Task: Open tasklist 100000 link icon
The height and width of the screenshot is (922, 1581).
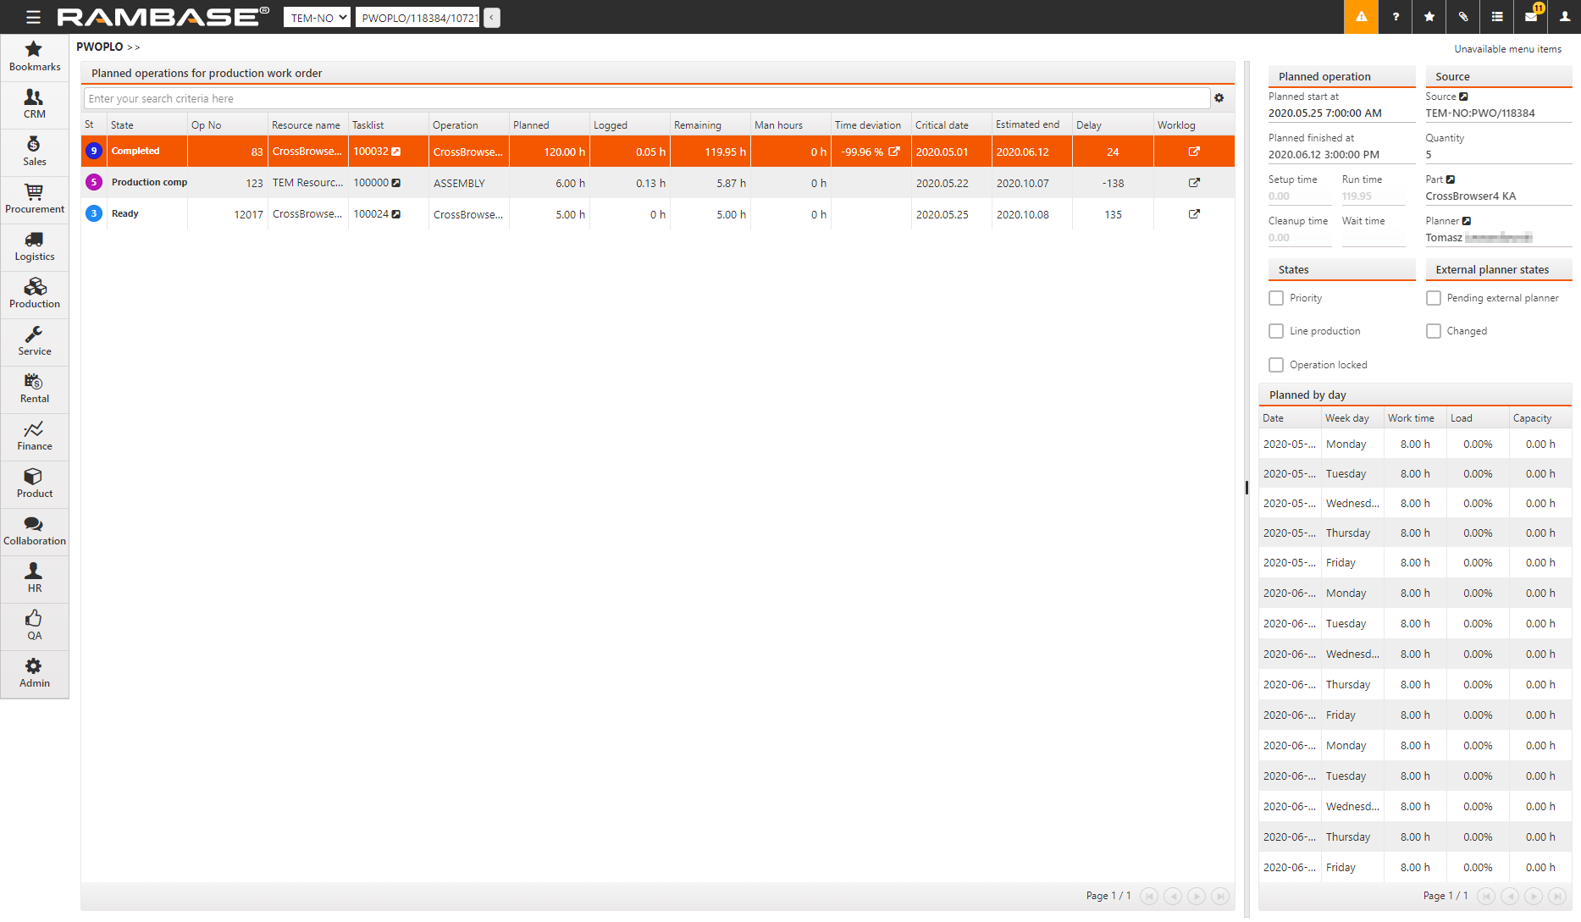Action: point(395,183)
